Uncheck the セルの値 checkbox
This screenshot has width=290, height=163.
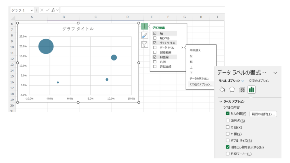(228, 113)
